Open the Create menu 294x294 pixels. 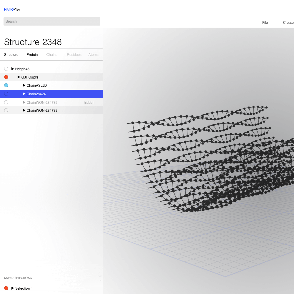tap(288, 23)
